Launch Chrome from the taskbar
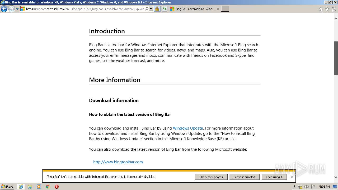 coord(48,187)
